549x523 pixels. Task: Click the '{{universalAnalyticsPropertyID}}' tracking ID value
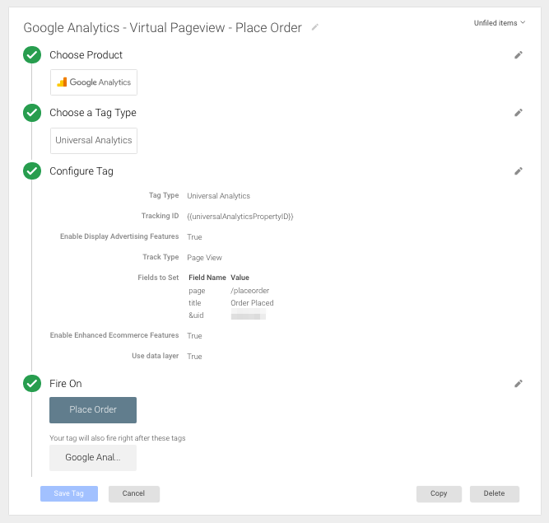coord(240,217)
